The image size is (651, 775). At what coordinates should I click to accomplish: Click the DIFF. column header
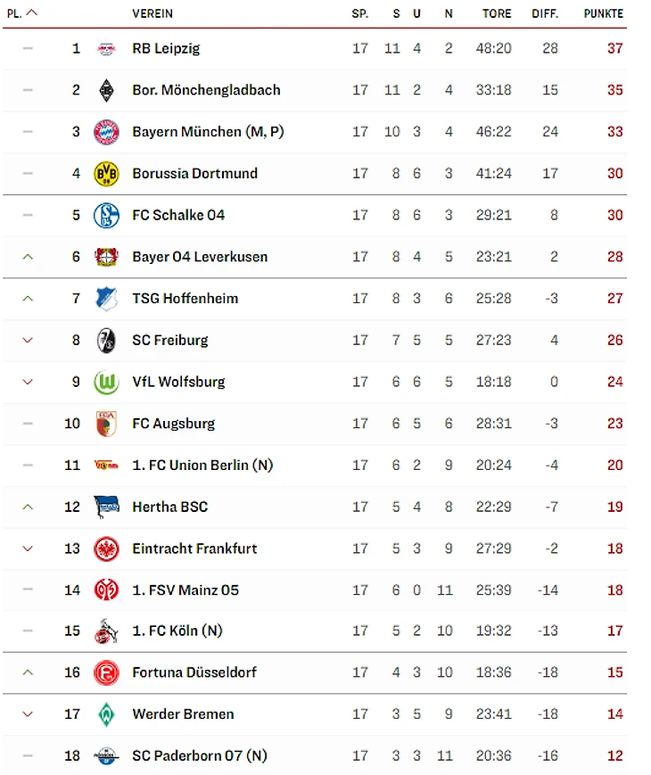(x=545, y=14)
